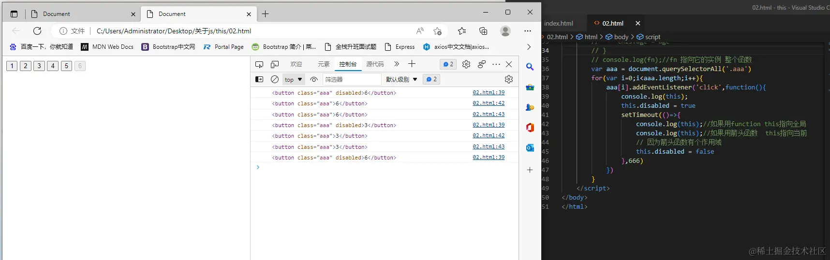The image size is (830, 260).
Task: Focus the address bar URL text
Action: tap(174, 31)
